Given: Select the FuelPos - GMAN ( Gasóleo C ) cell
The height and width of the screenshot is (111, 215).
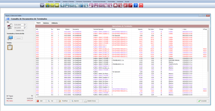Looking at the screenshot, I should click(x=101, y=87).
